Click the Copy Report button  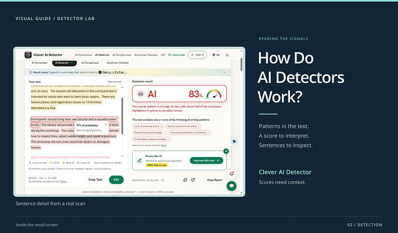click(x=215, y=180)
